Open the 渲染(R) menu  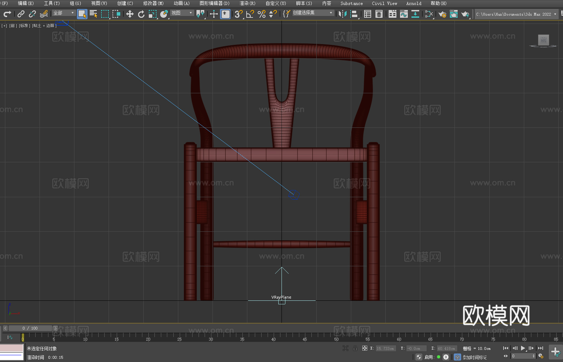pos(247,3)
